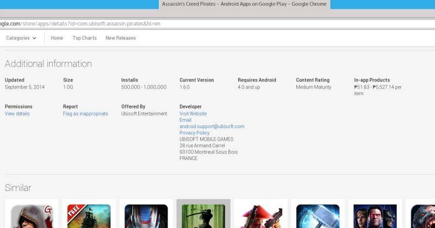Screen dimensions: 435x228
Task: Click the Additional information heading
Action: tap(48, 64)
